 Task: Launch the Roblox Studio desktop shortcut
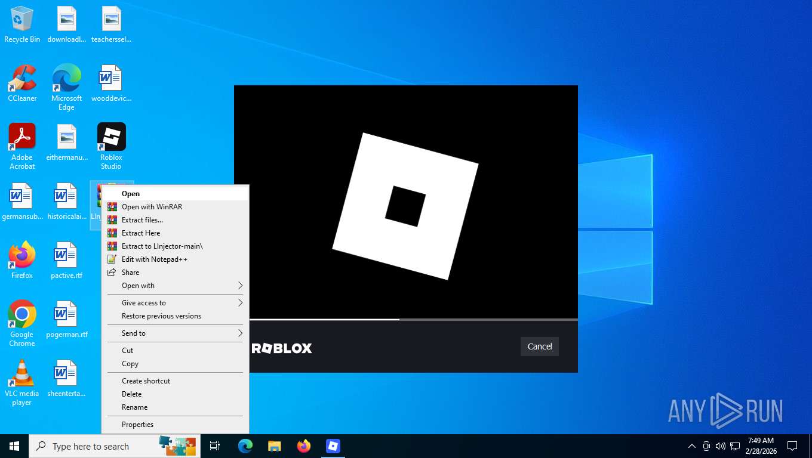[x=111, y=147]
